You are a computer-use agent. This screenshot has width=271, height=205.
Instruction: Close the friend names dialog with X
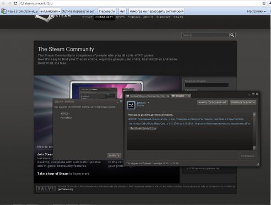coord(121,101)
